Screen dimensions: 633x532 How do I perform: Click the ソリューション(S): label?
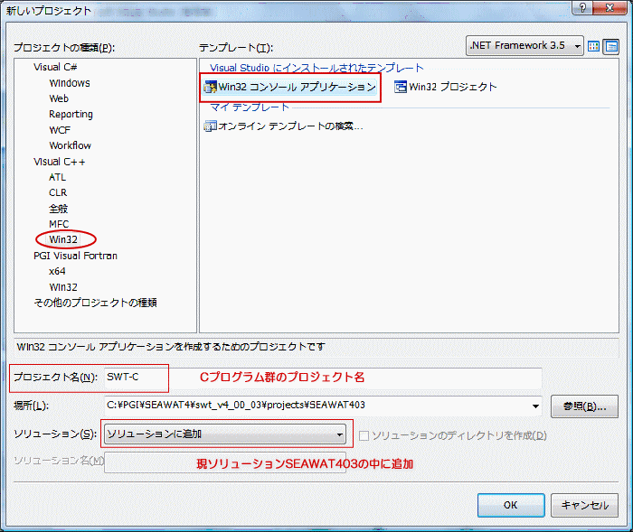pyautogui.click(x=55, y=434)
